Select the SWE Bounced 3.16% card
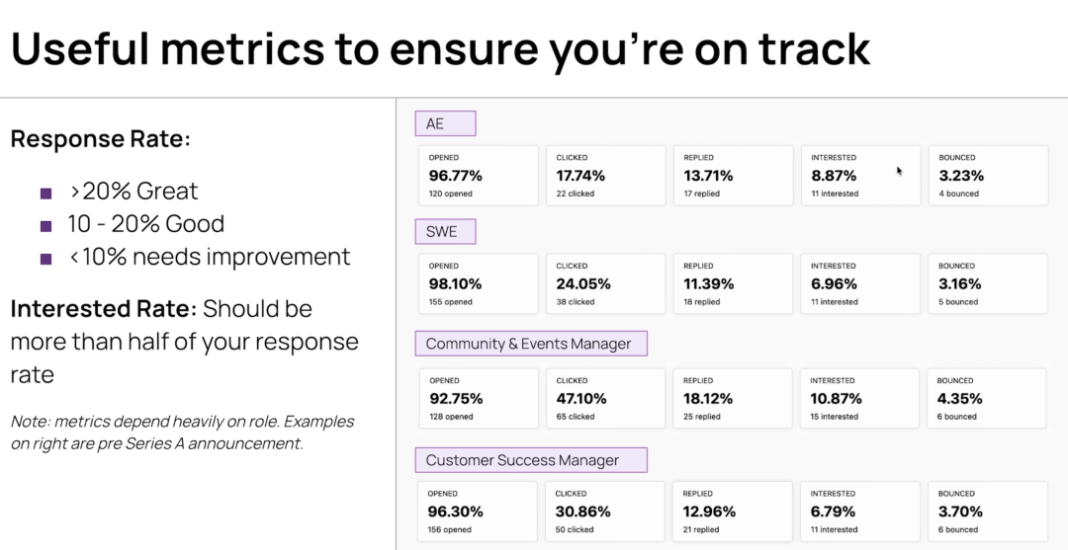Image resolution: width=1068 pixels, height=550 pixels. (x=988, y=284)
